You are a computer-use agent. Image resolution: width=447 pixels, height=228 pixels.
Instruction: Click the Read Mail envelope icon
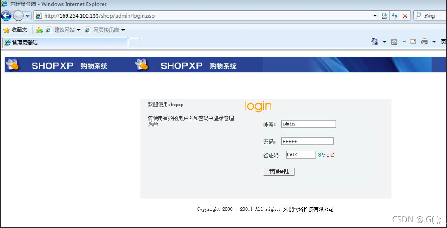click(x=413, y=42)
